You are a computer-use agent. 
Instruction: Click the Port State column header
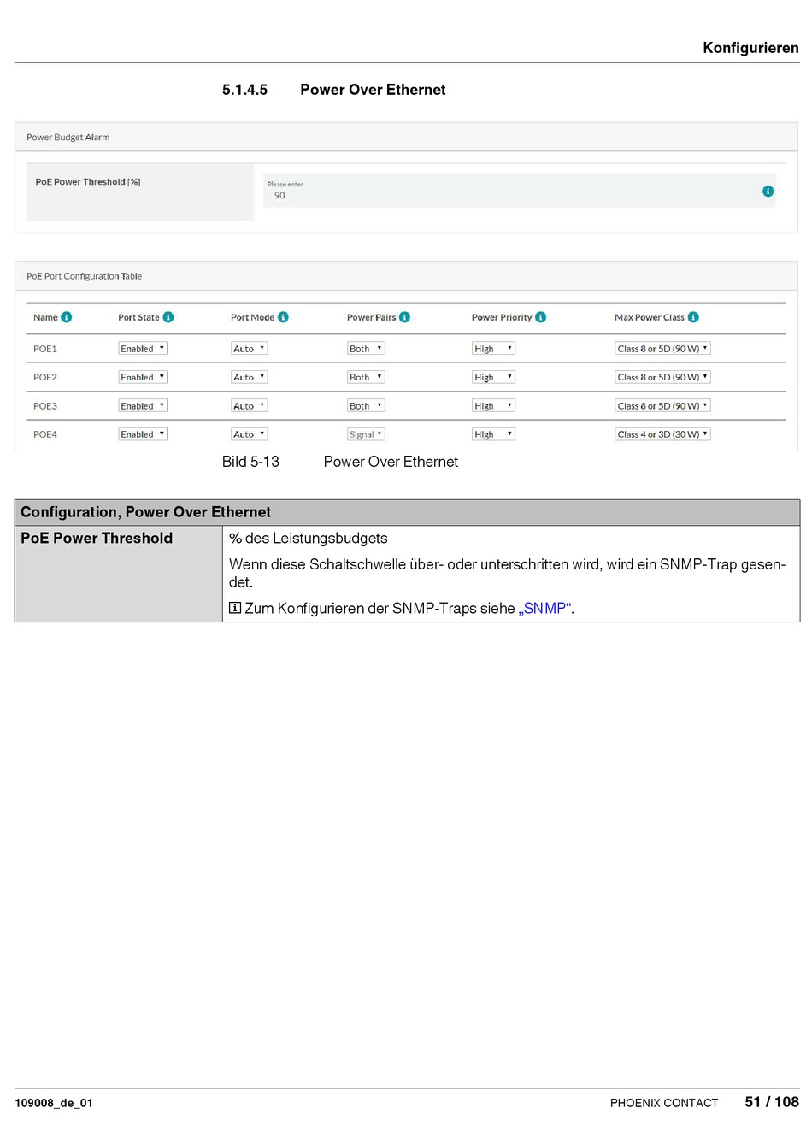tap(138, 317)
